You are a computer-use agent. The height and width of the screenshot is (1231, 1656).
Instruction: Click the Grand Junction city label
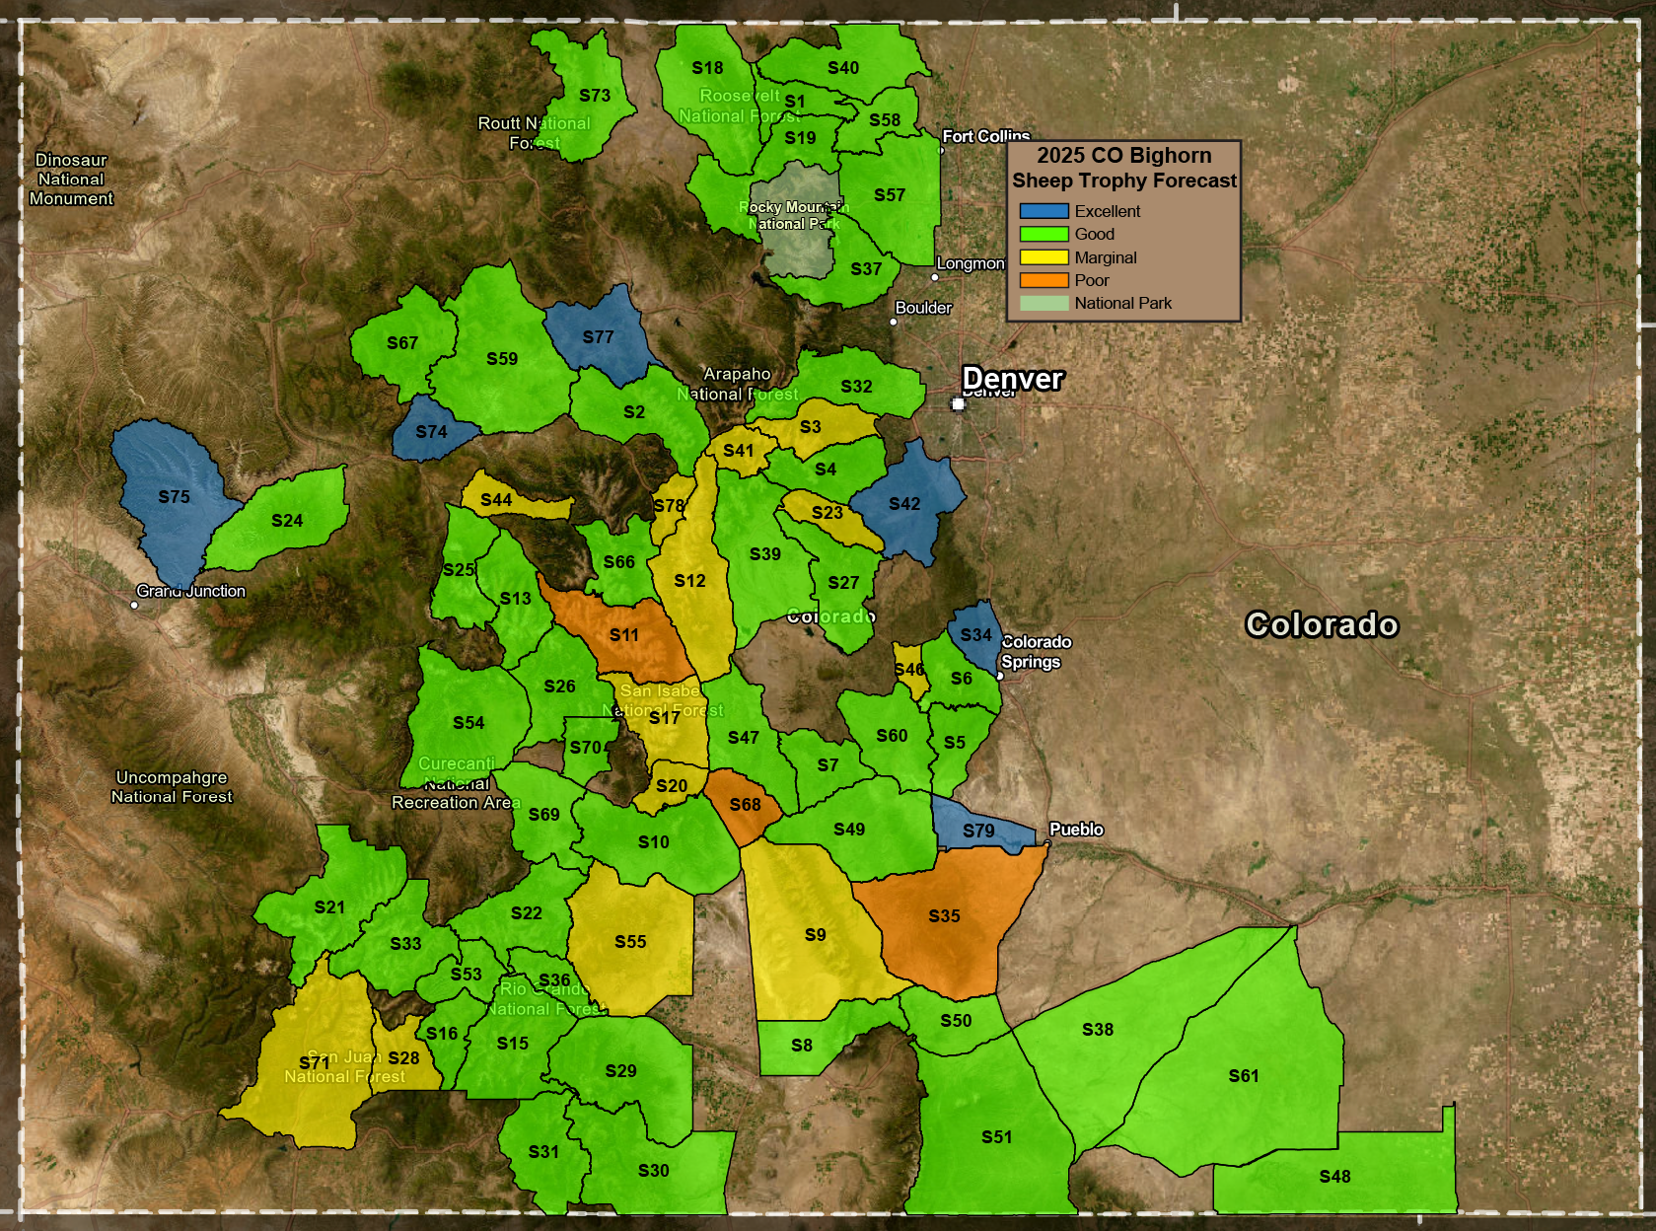tap(190, 591)
